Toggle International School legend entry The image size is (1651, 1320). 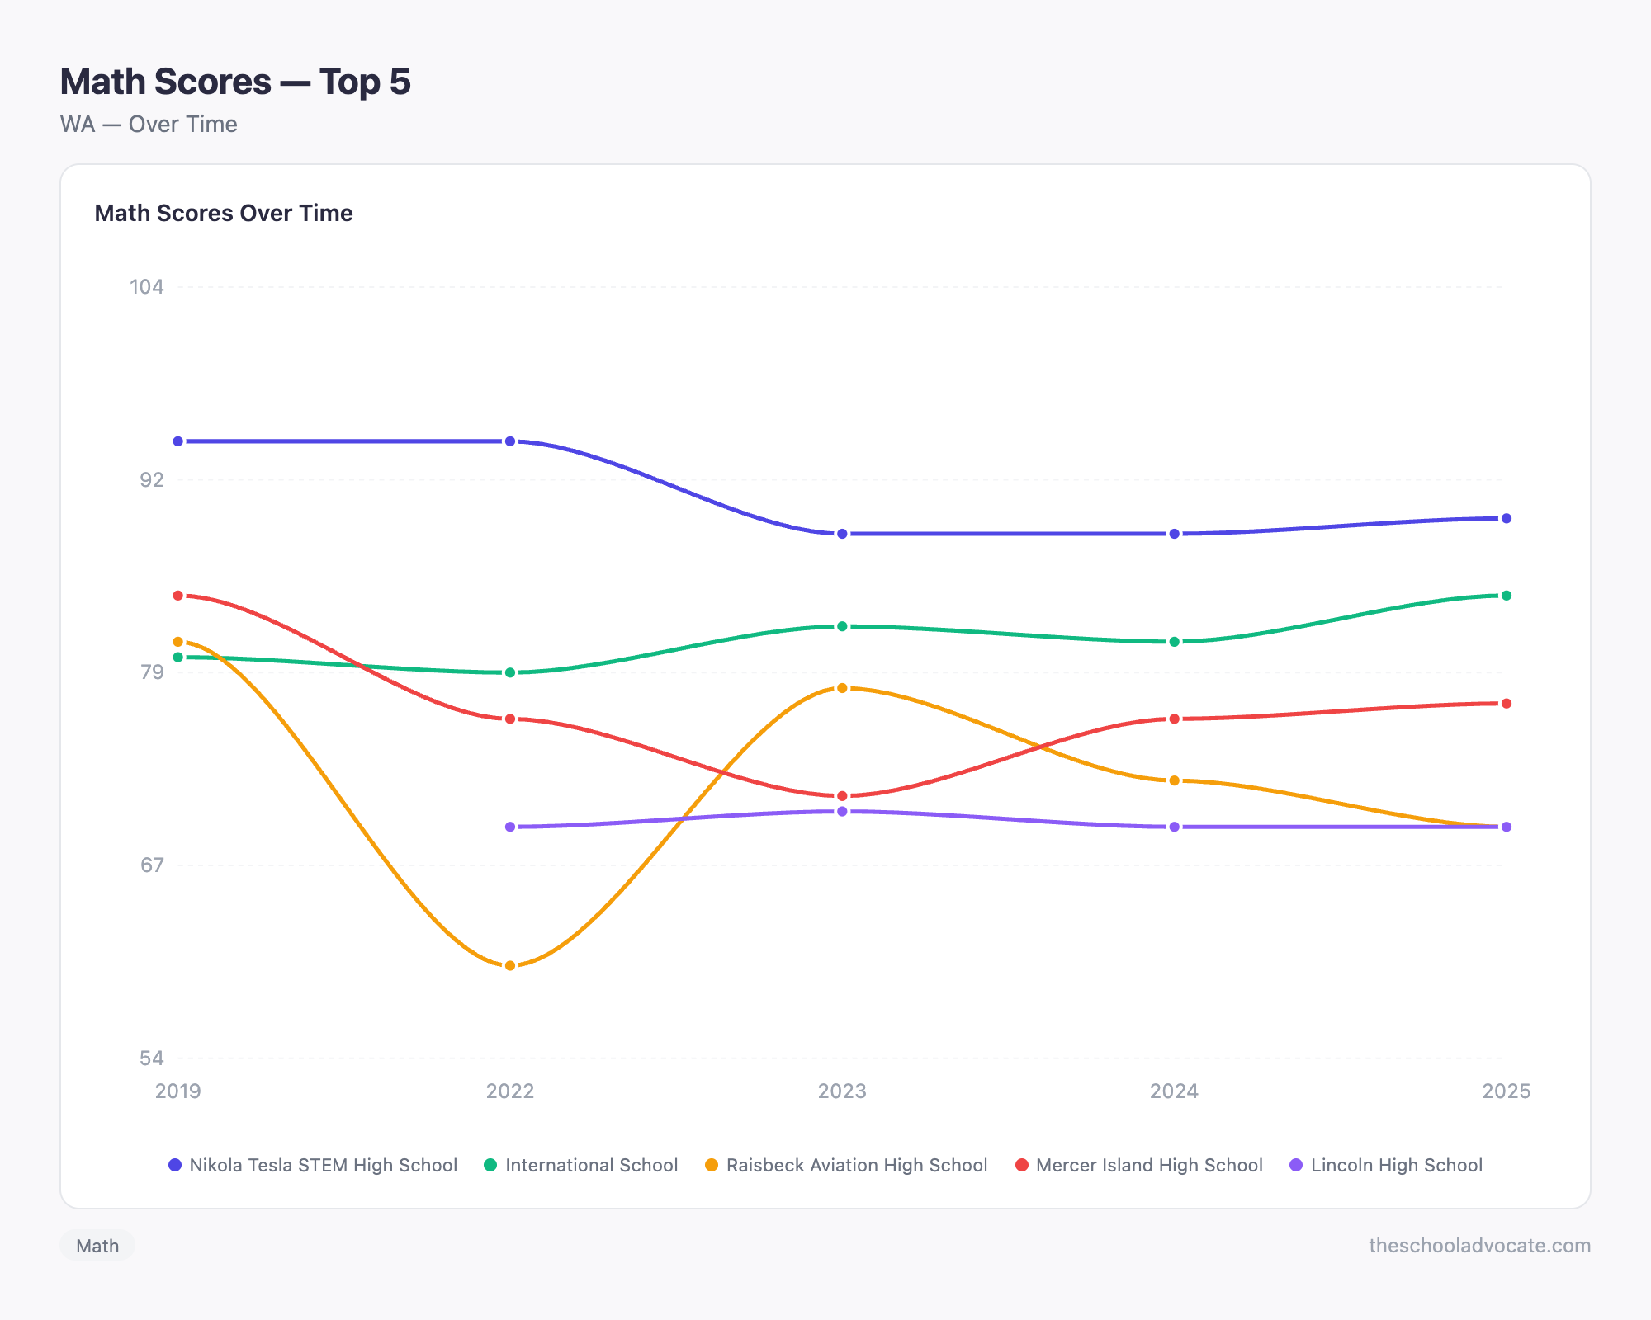coord(580,1165)
